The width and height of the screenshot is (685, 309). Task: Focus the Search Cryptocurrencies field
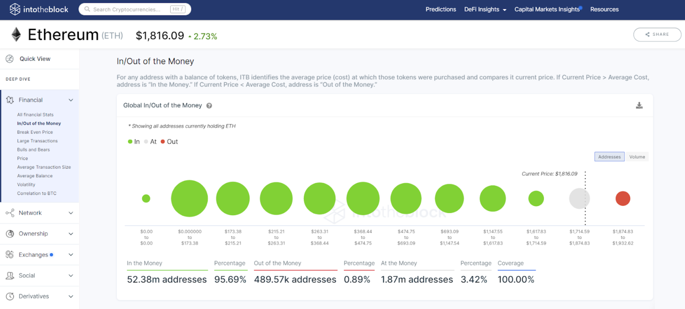135,9
